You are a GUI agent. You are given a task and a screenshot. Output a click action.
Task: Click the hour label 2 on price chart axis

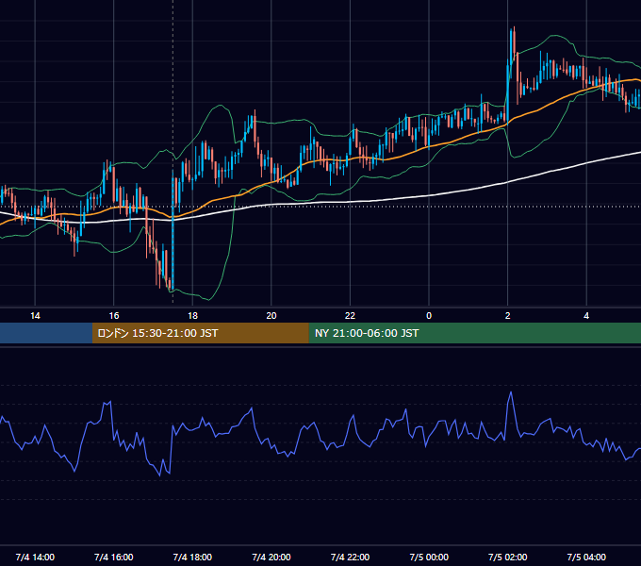click(508, 316)
